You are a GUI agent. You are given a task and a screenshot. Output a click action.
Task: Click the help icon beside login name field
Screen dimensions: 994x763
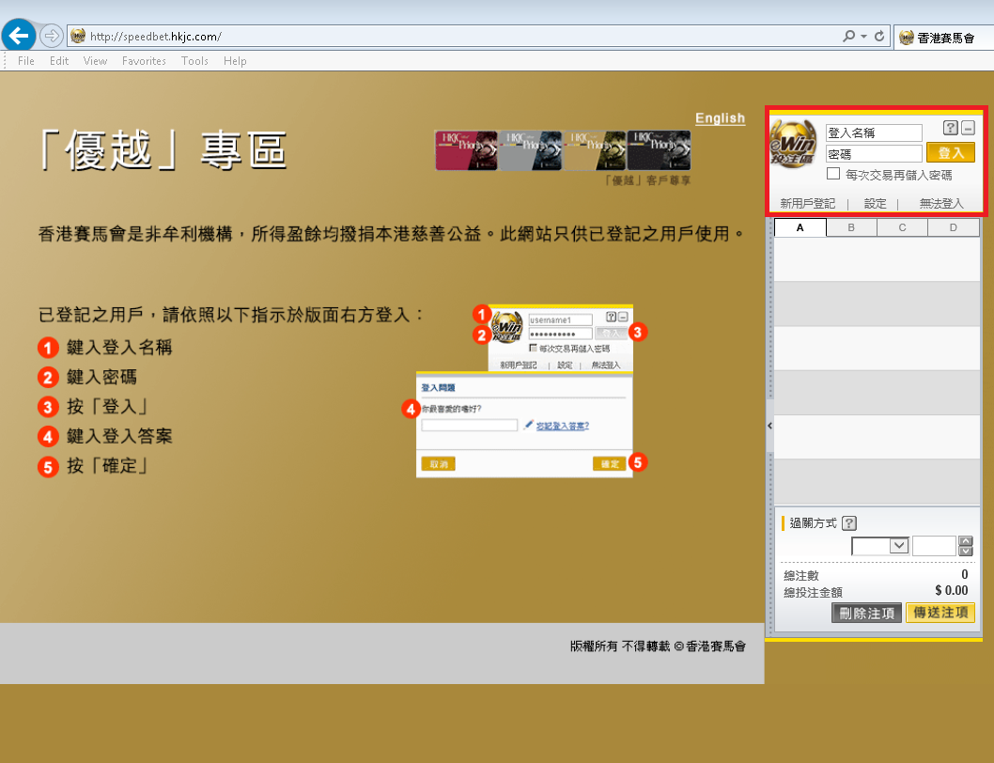click(x=950, y=129)
